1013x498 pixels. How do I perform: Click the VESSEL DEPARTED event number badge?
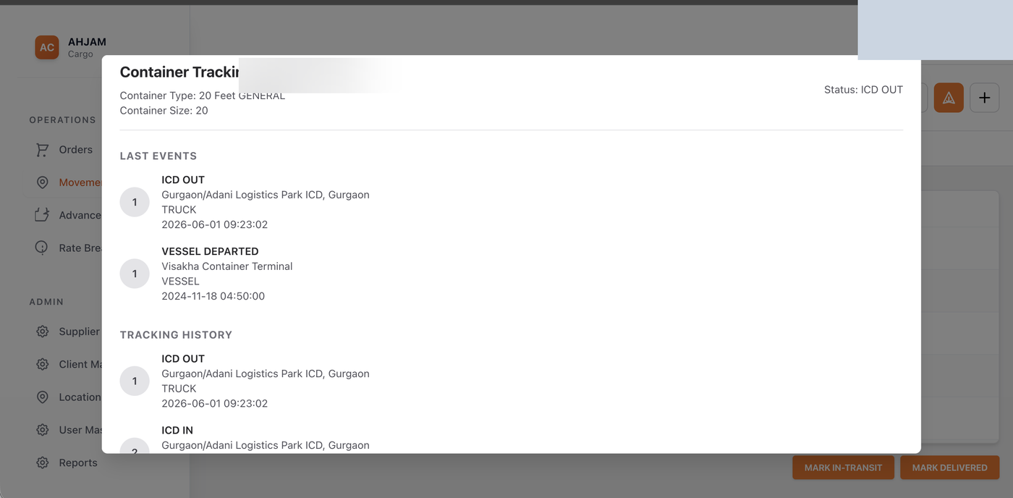tap(135, 274)
